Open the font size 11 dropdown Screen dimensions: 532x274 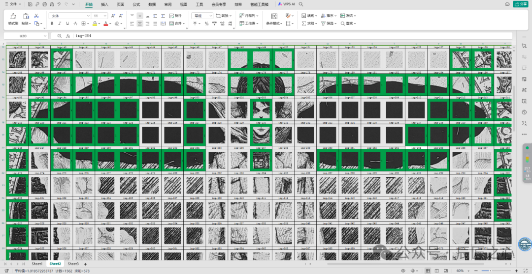click(x=105, y=16)
